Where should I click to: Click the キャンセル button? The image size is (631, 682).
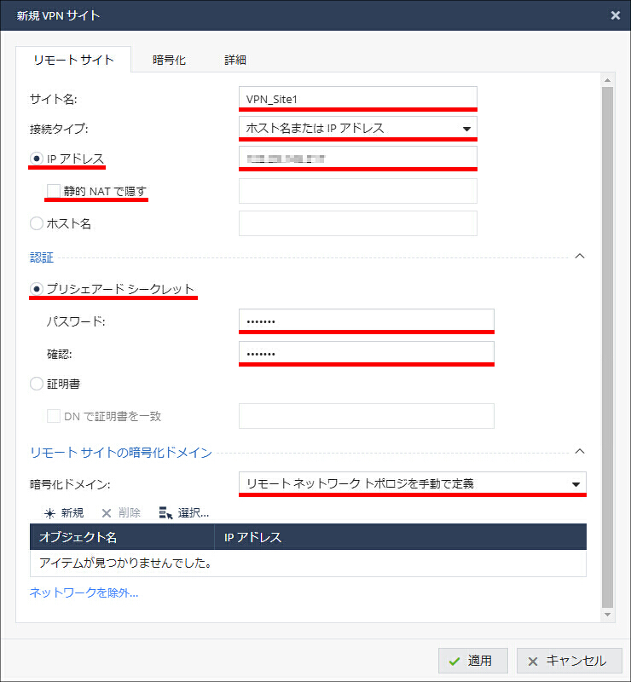pyautogui.click(x=570, y=661)
